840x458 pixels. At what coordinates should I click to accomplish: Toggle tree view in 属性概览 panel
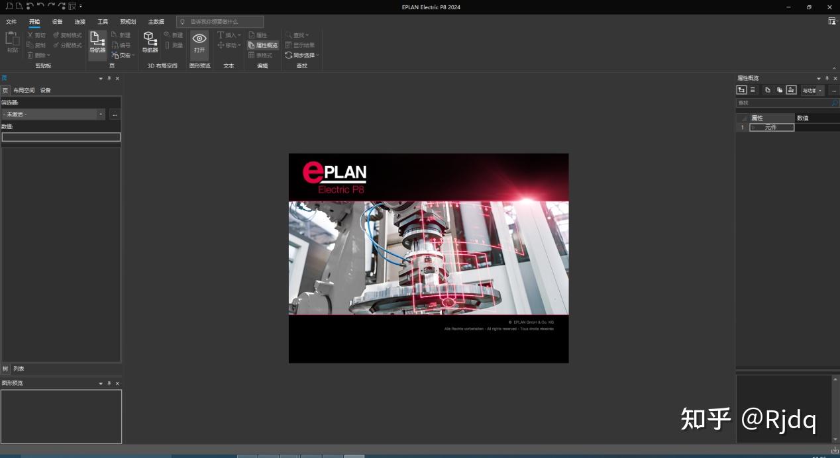coord(741,90)
